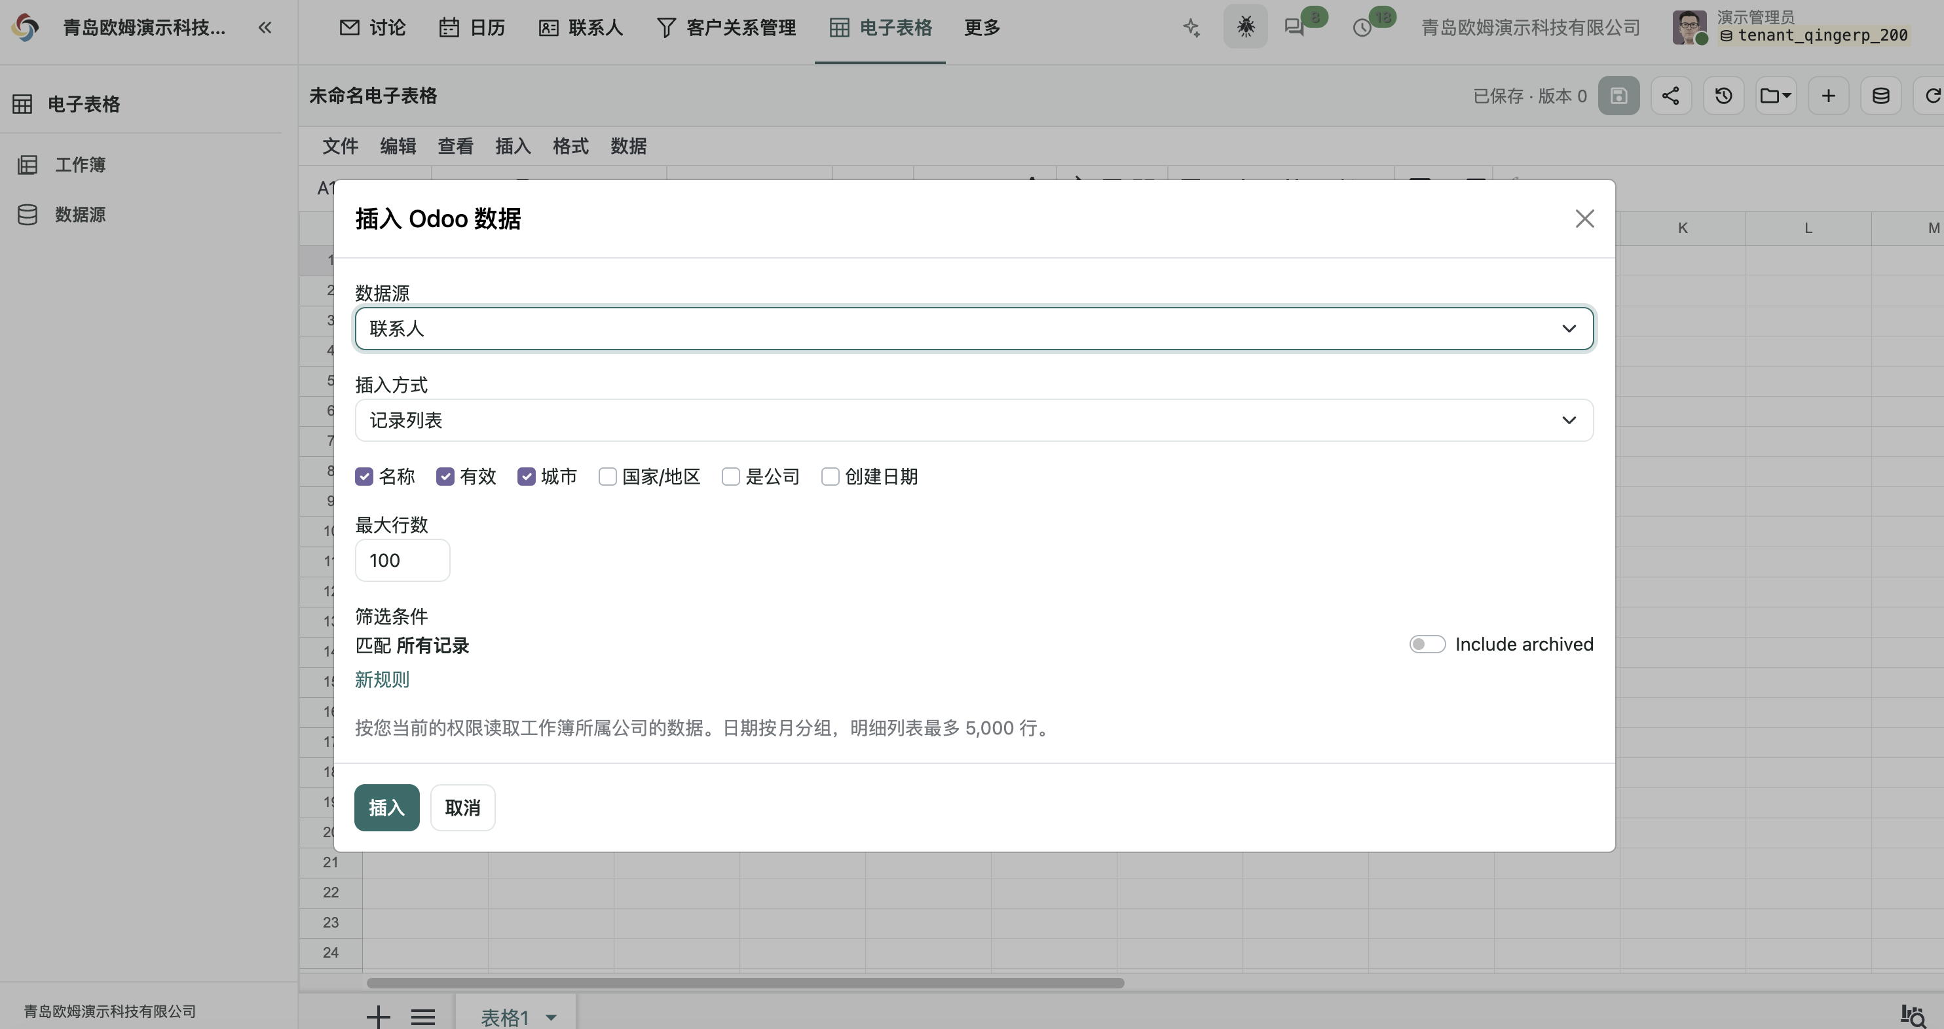Open the 文件 menu
Image resolution: width=1944 pixels, height=1029 pixels.
click(341, 147)
